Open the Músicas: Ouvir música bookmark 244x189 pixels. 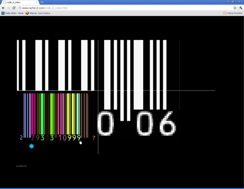click(x=39, y=13)
